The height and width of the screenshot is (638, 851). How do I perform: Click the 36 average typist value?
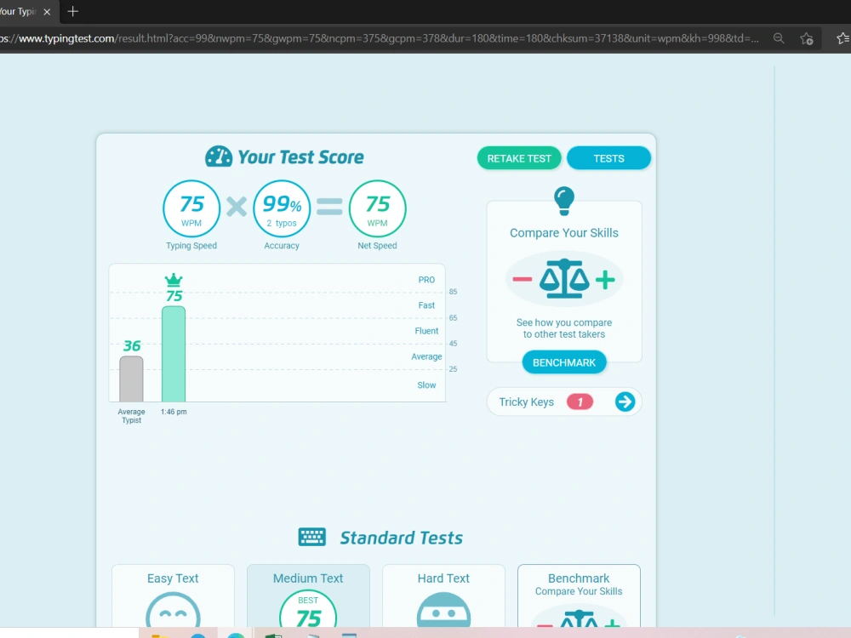(132, 345)
